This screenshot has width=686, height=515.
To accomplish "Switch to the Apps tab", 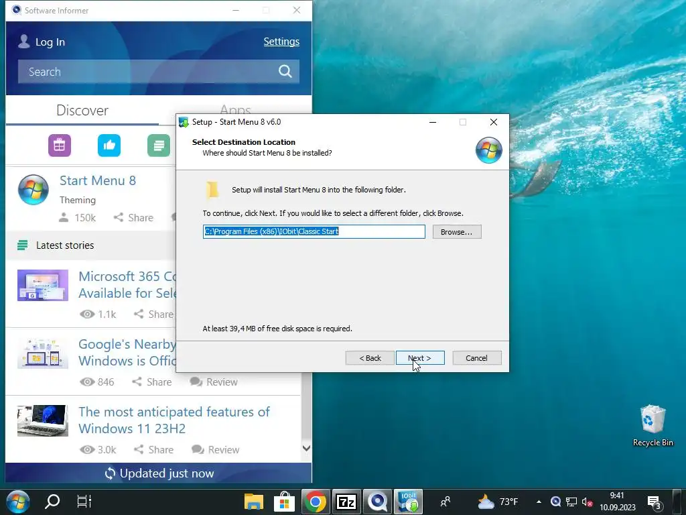I will click(235, 109).
